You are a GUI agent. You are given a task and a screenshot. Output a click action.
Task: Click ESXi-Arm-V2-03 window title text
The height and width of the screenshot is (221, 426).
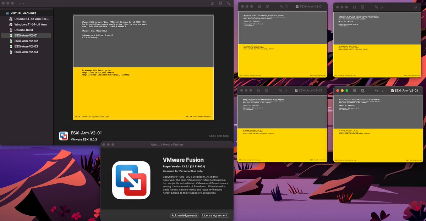(310, 90)
